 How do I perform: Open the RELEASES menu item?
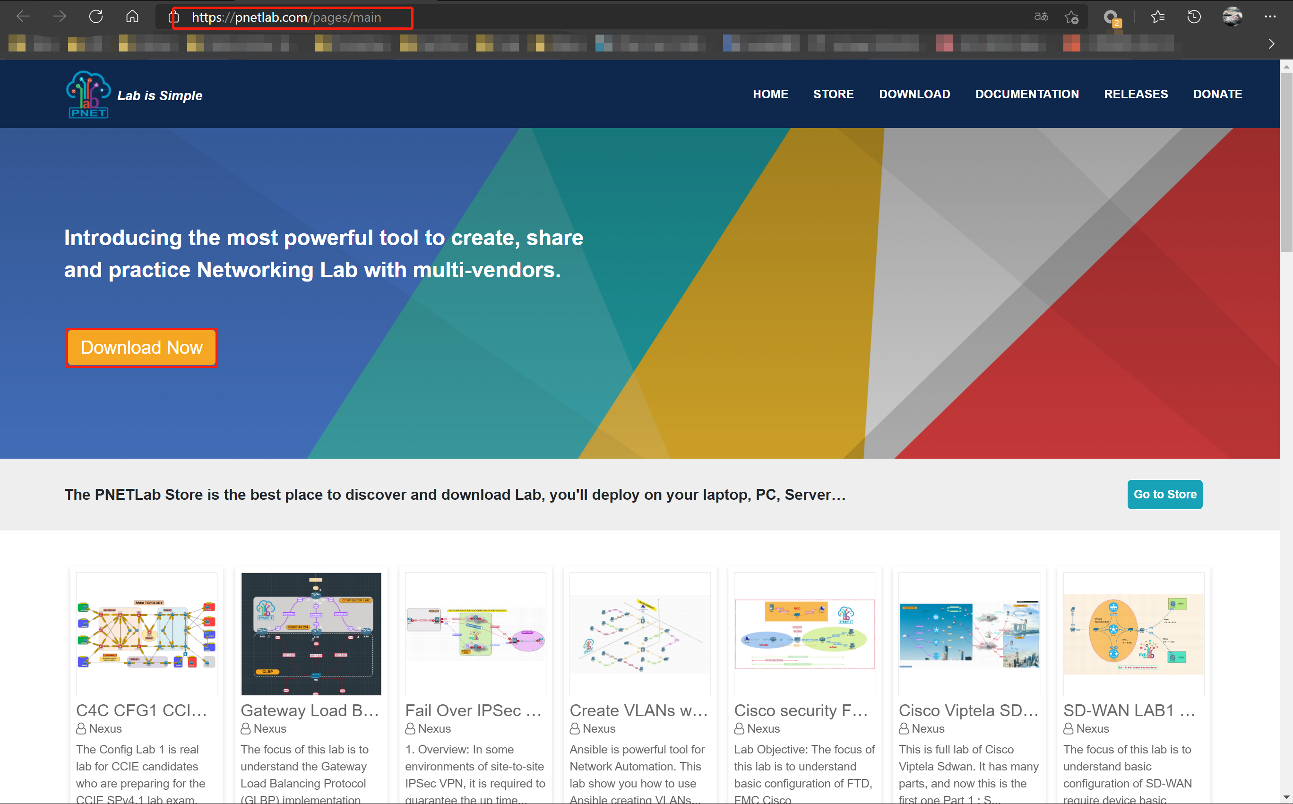click(1136, 94)
